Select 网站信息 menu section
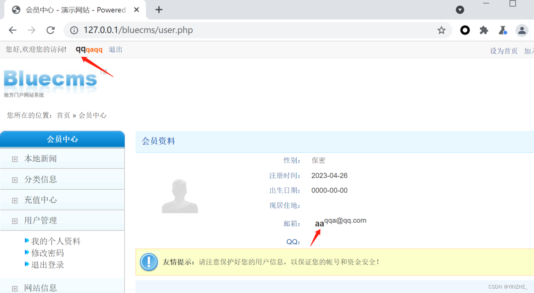Screen dimensions: 534x293 pyautogui.click(x=62, y=286)
